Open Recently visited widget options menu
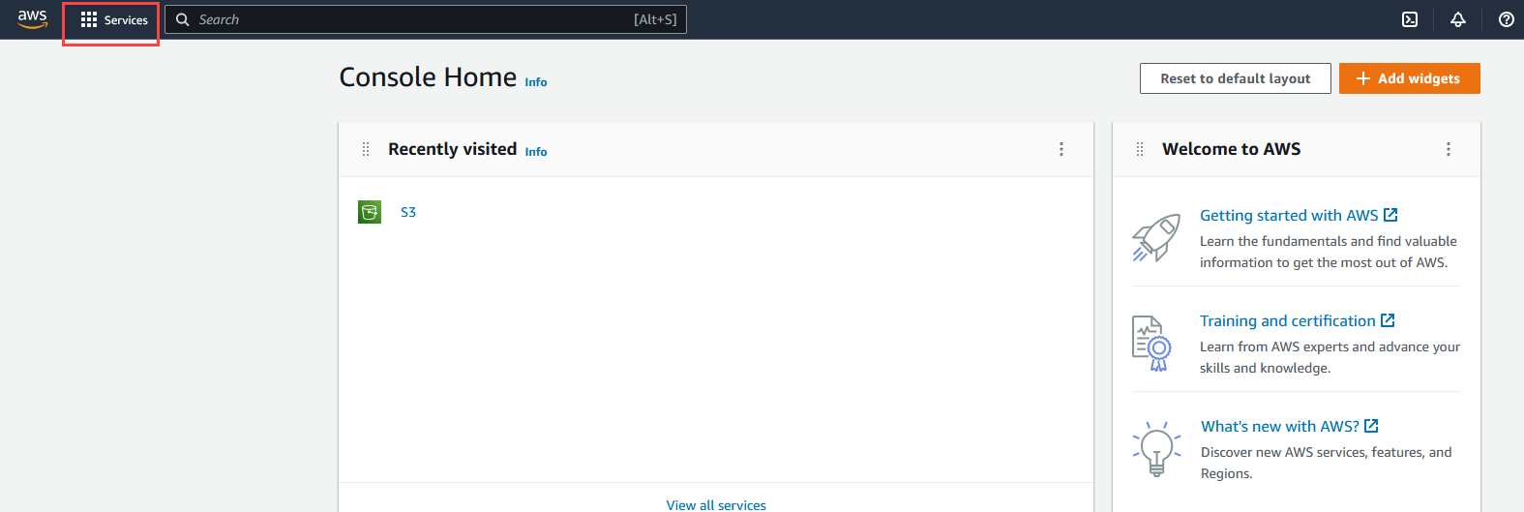This screenshot has height=512, width=1524. coord(1061,149)
